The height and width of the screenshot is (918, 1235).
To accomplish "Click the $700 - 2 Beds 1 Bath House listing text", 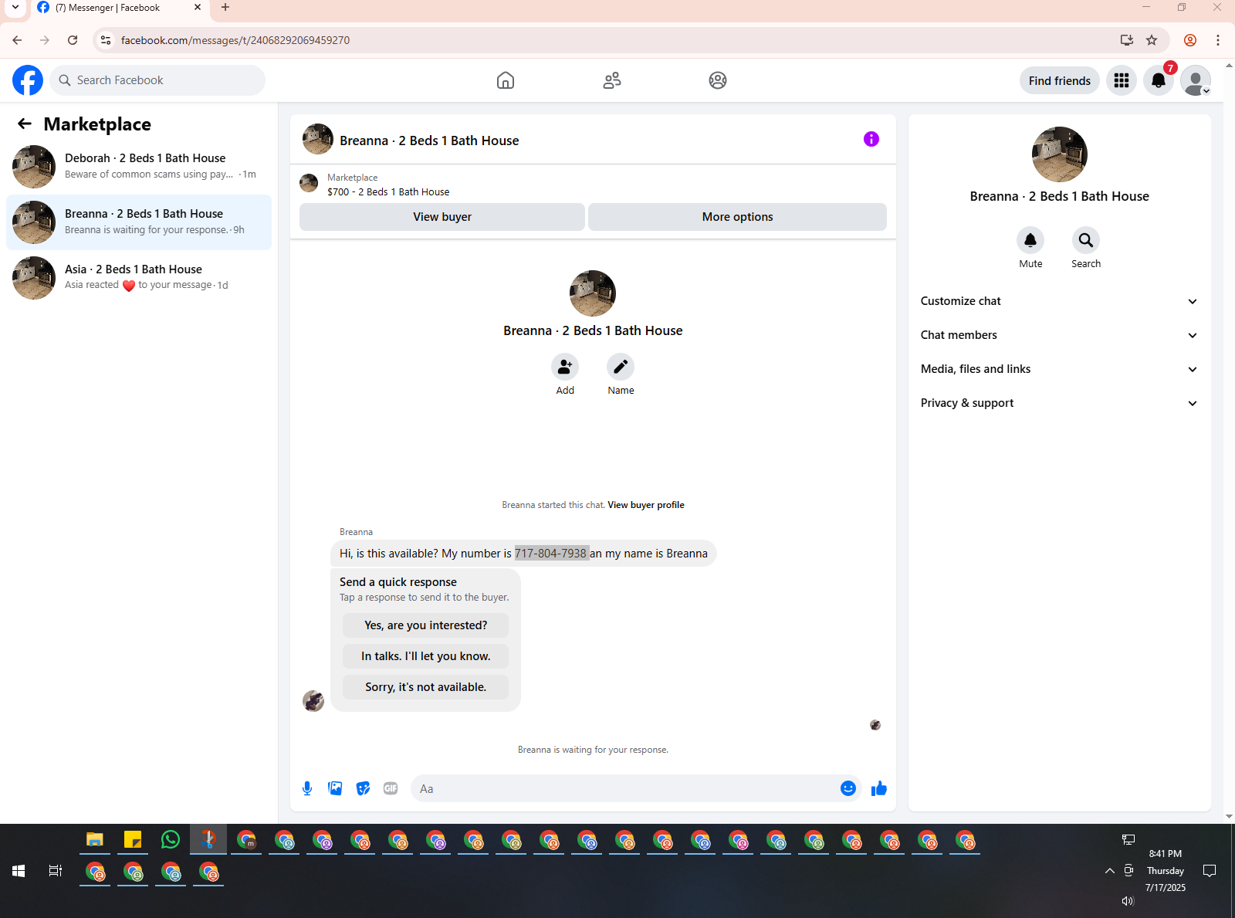I will [388, 192].
